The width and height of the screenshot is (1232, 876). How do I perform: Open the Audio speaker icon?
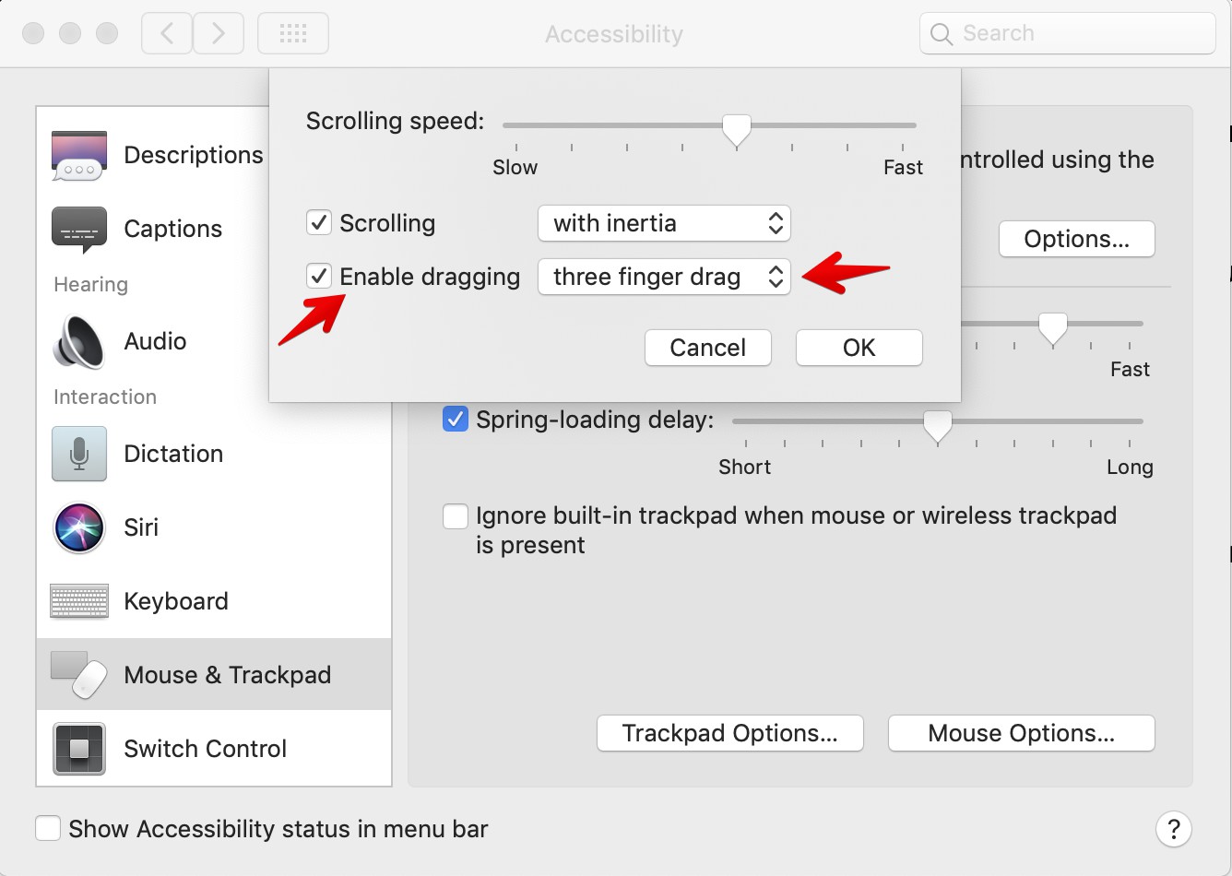tap(79, 341)
